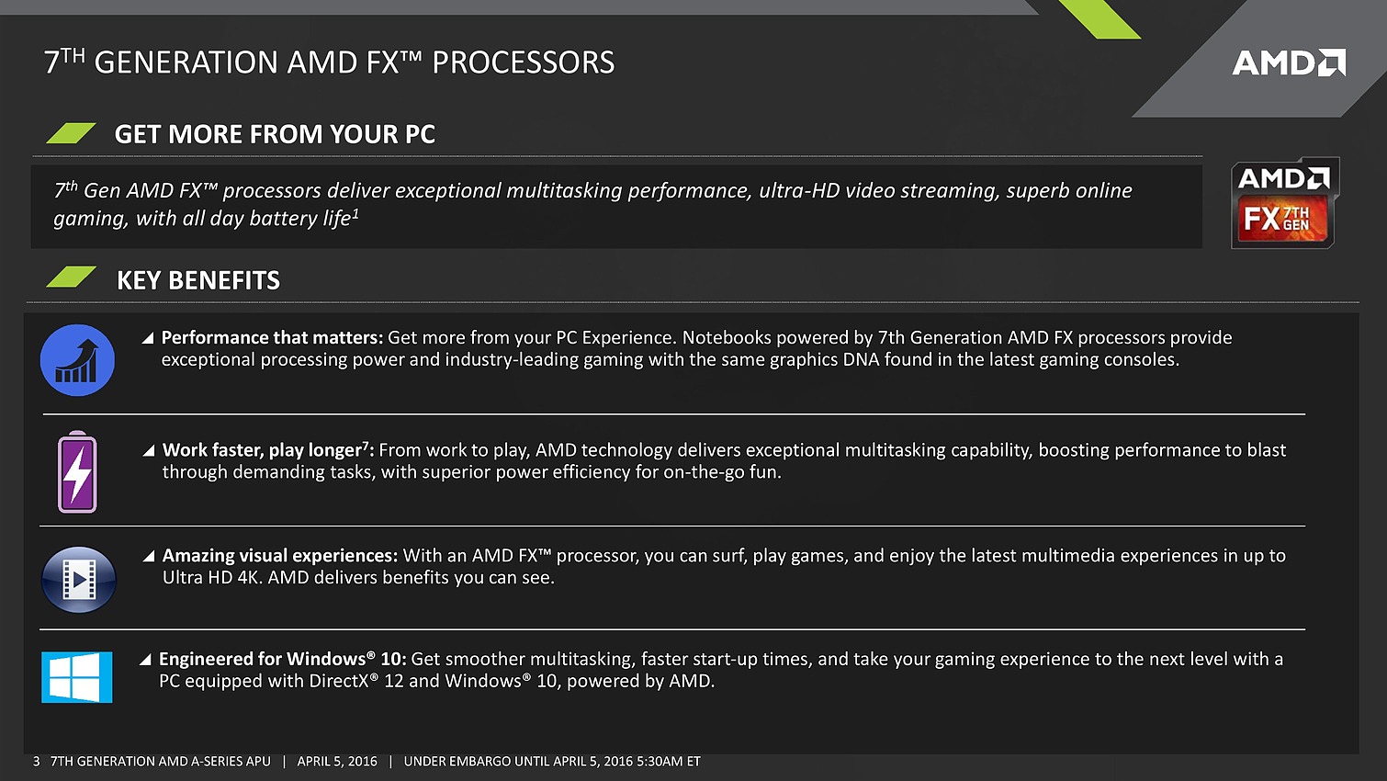
Task: Click the Engineered for Windows 10 bold text
Action: click(x=282, y=659)
